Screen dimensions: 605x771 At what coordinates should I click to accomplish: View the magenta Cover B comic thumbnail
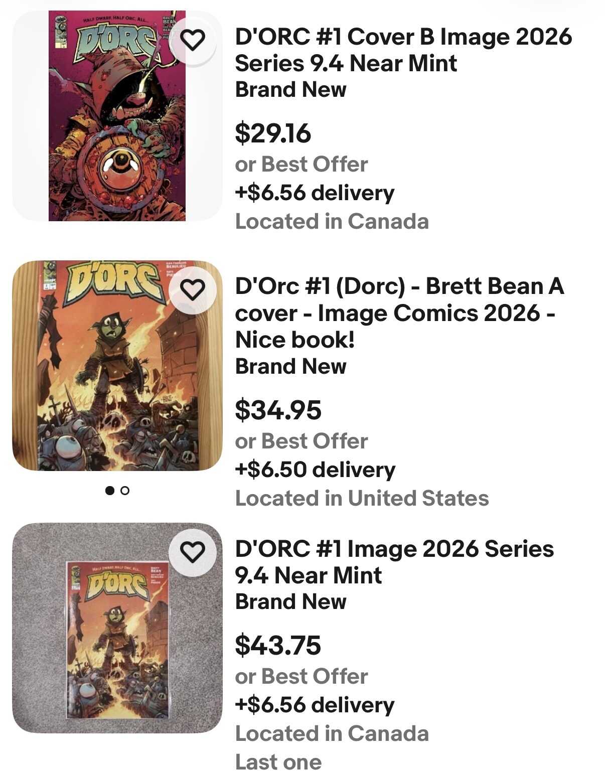coord(117,116)
